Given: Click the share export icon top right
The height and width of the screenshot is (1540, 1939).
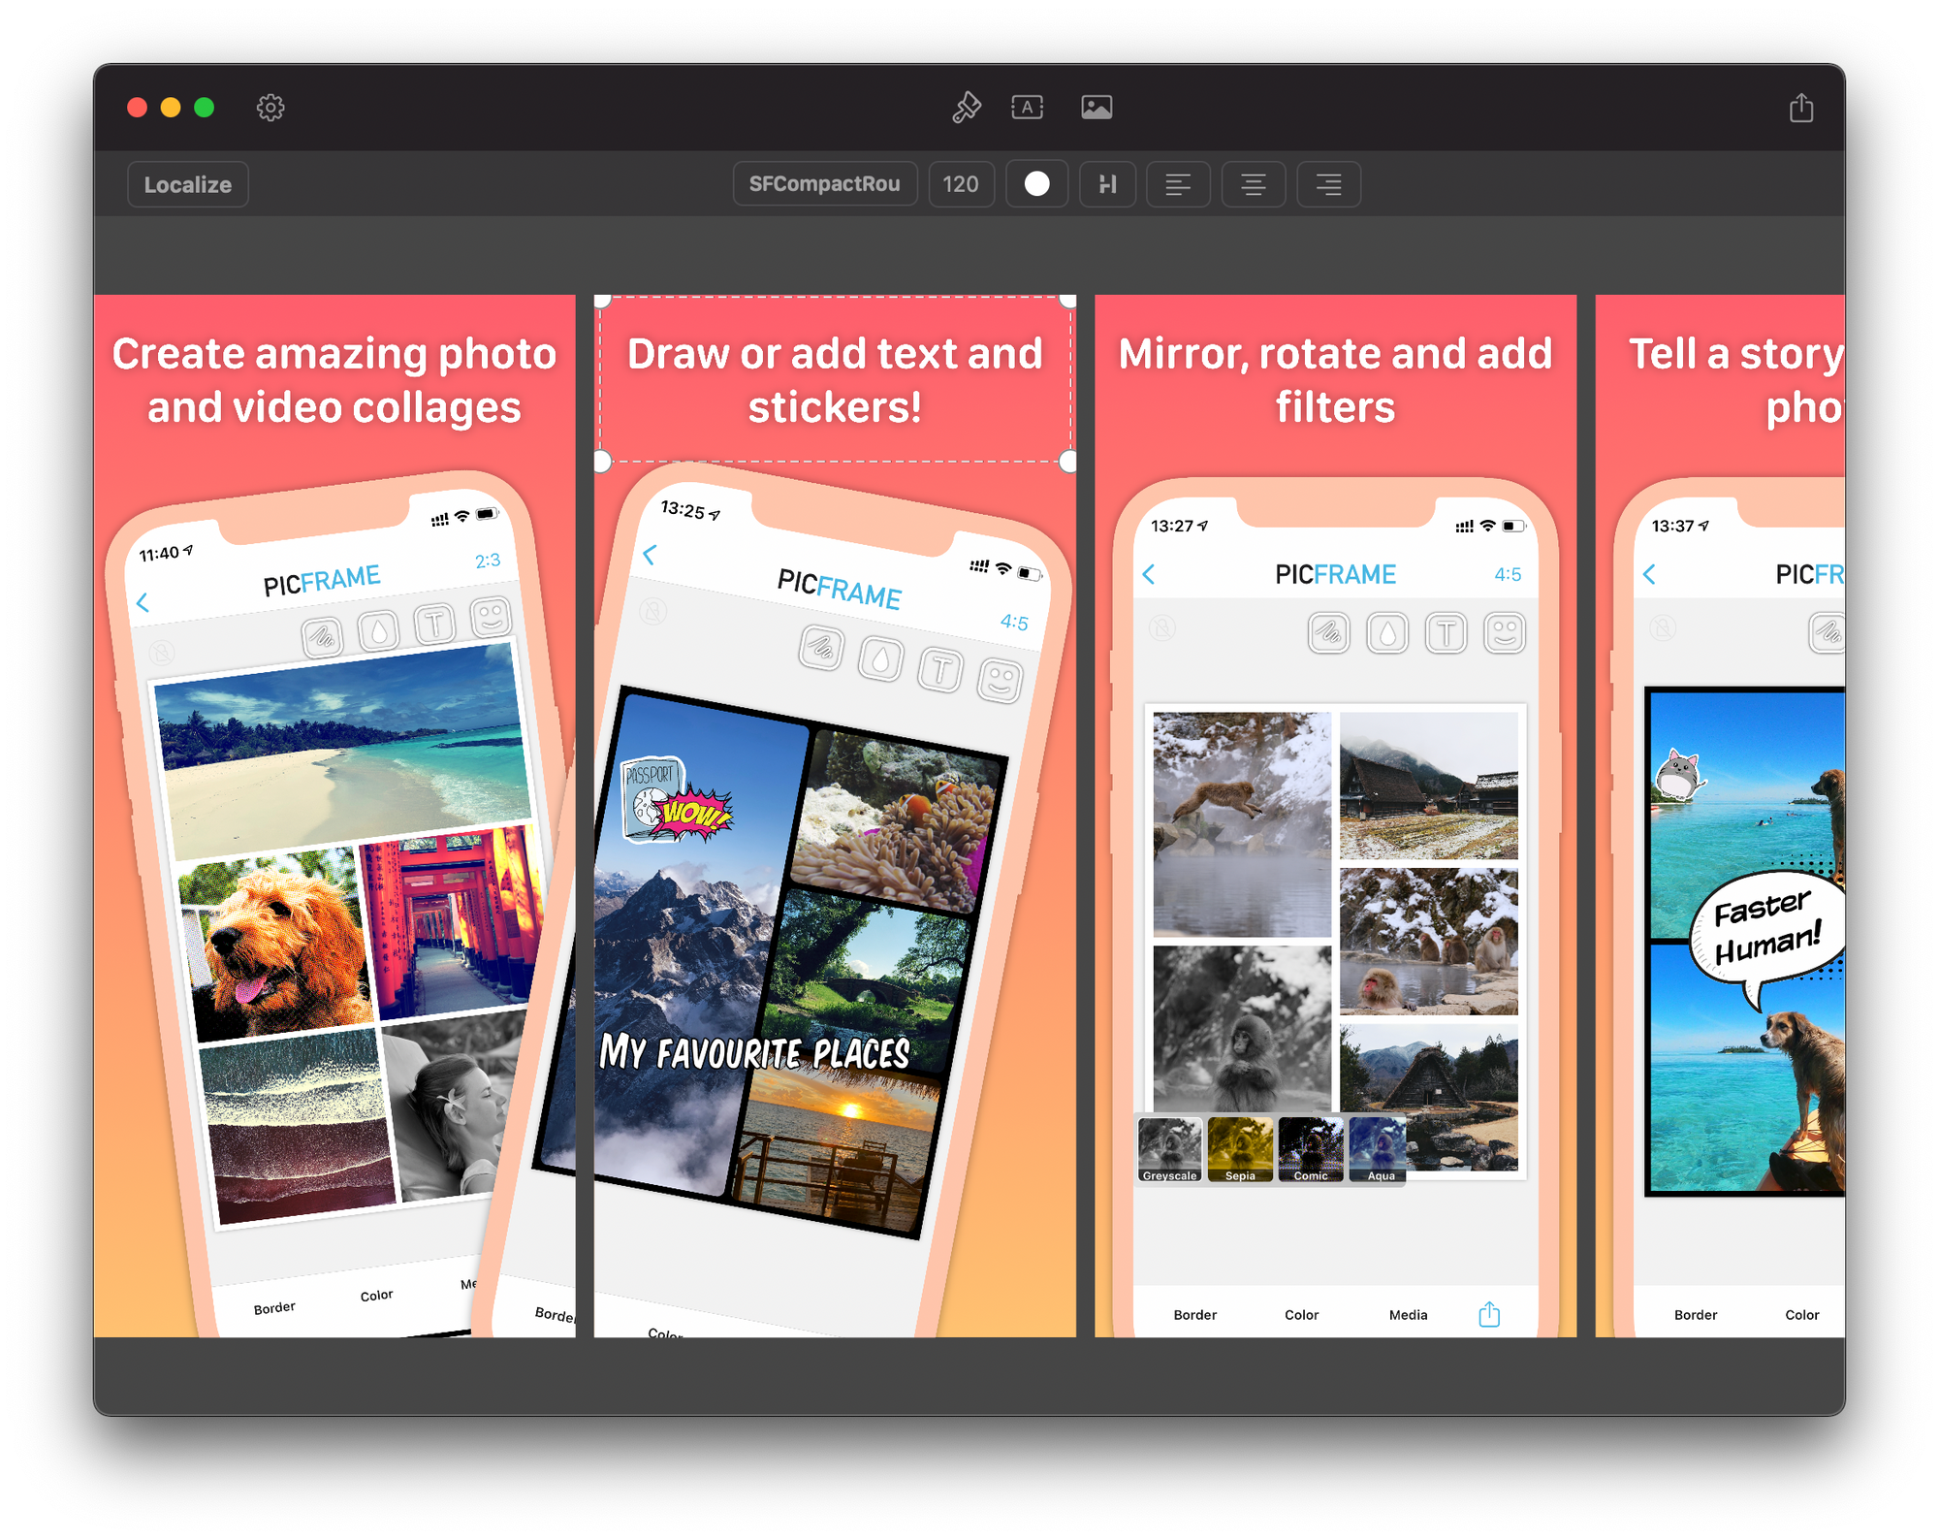Looking at the screenshot, I should pyautogui.click(x=1800, y=108).
